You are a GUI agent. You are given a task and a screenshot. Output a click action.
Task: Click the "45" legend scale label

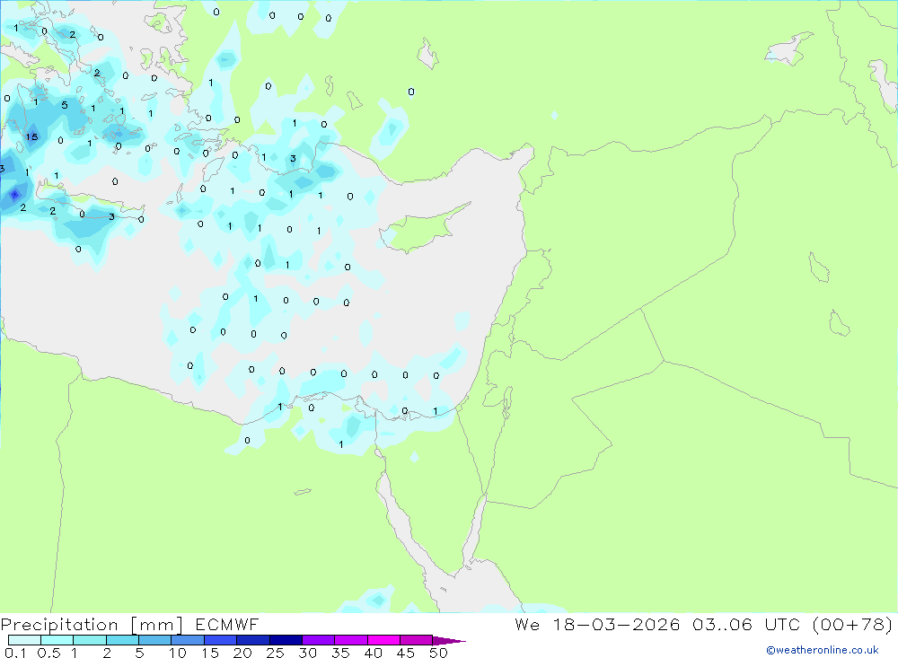(x=406, y=653)
